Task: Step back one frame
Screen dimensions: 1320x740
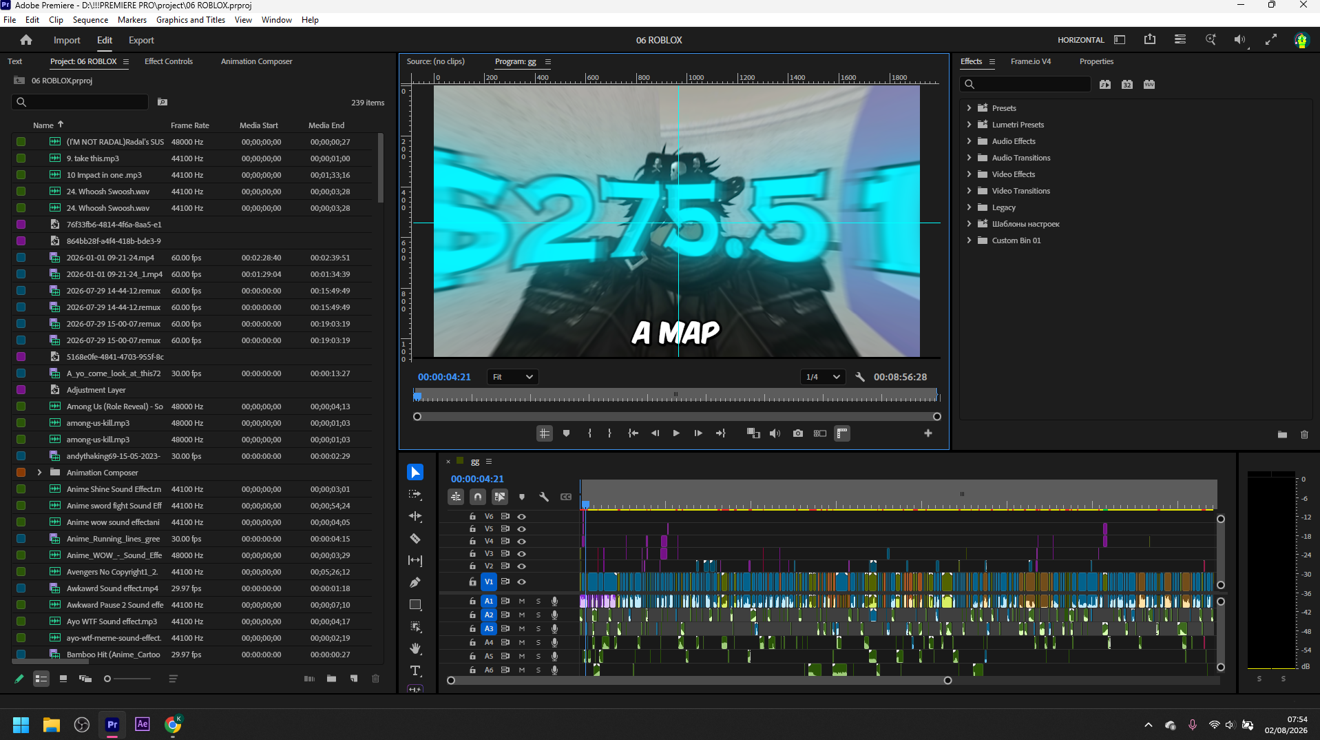Action: point(655,433)
